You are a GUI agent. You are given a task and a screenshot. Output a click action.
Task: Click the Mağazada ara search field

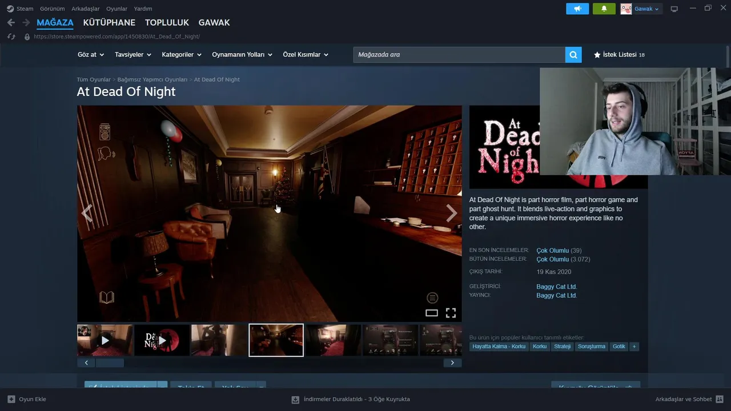459,55
